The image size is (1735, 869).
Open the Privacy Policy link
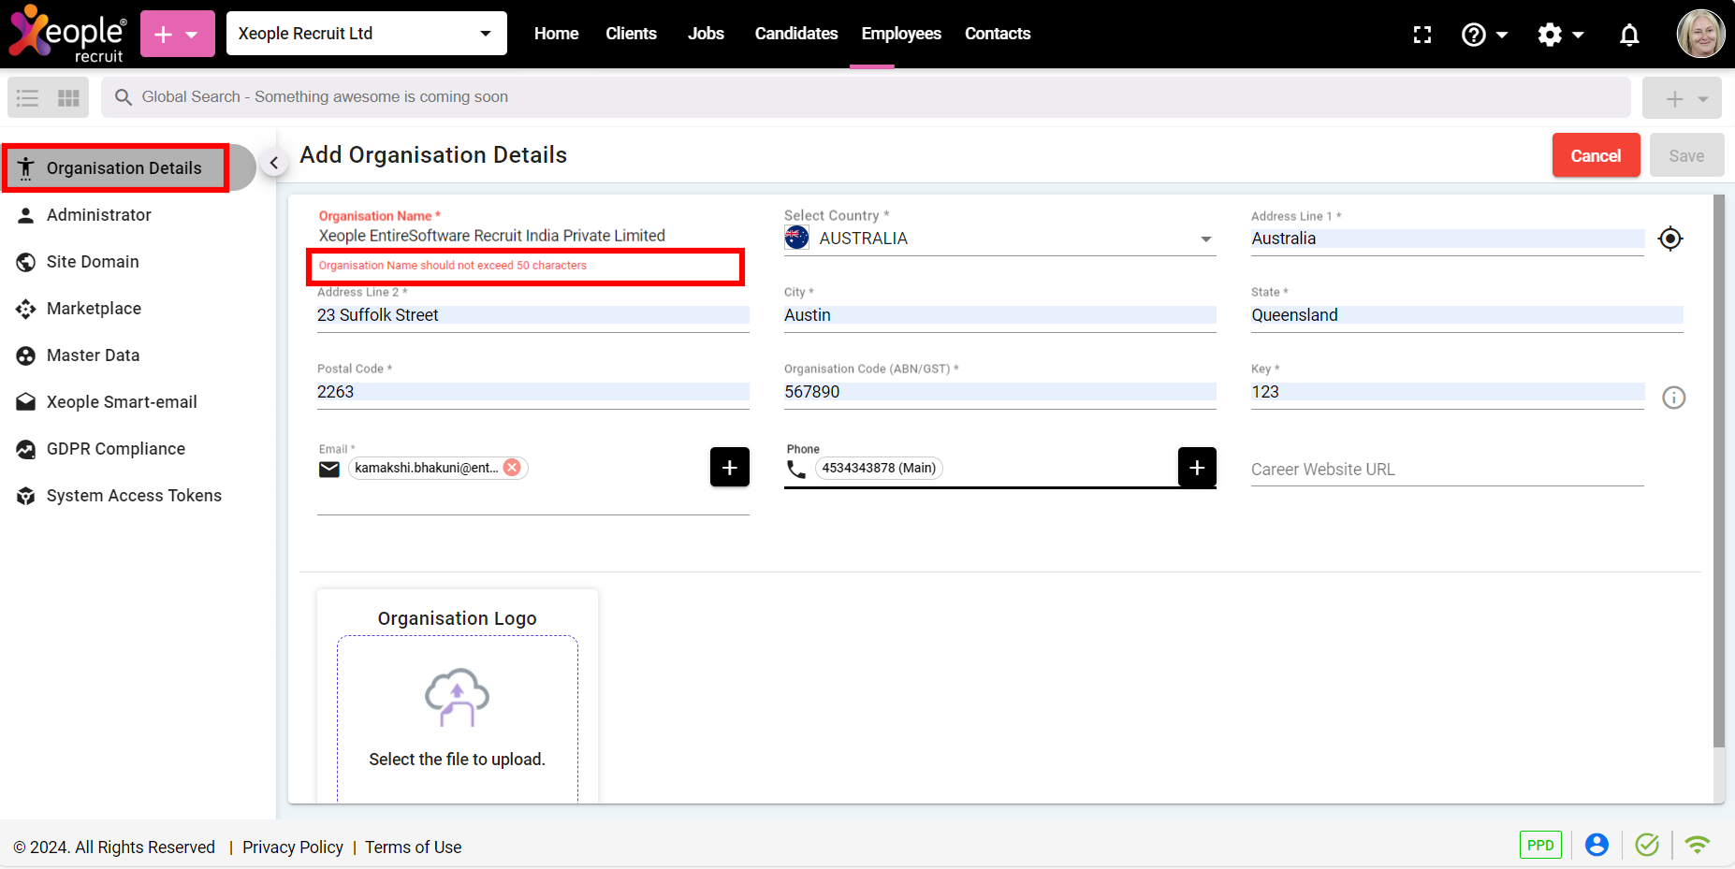(x=293, y=847)
